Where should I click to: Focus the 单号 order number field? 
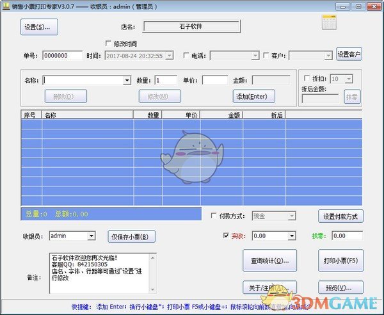[63, 56]
